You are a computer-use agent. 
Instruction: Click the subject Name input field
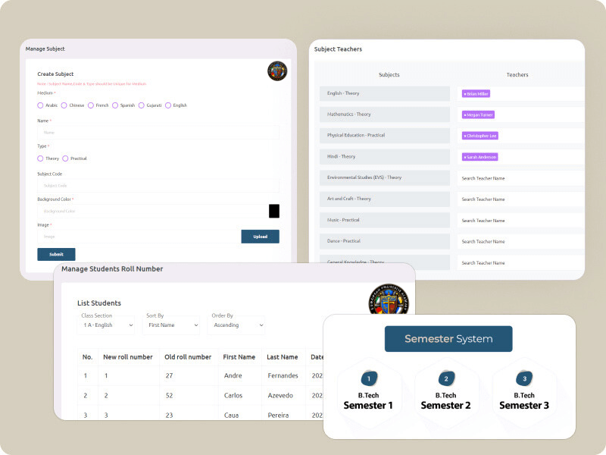(x=158, y=133)
